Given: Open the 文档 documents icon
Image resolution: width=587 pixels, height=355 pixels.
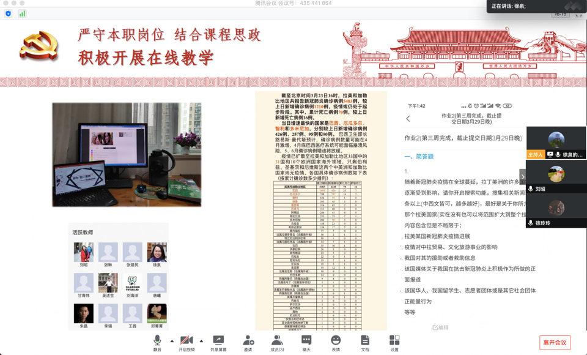Looking at the screenshot, I should [365, 342].
